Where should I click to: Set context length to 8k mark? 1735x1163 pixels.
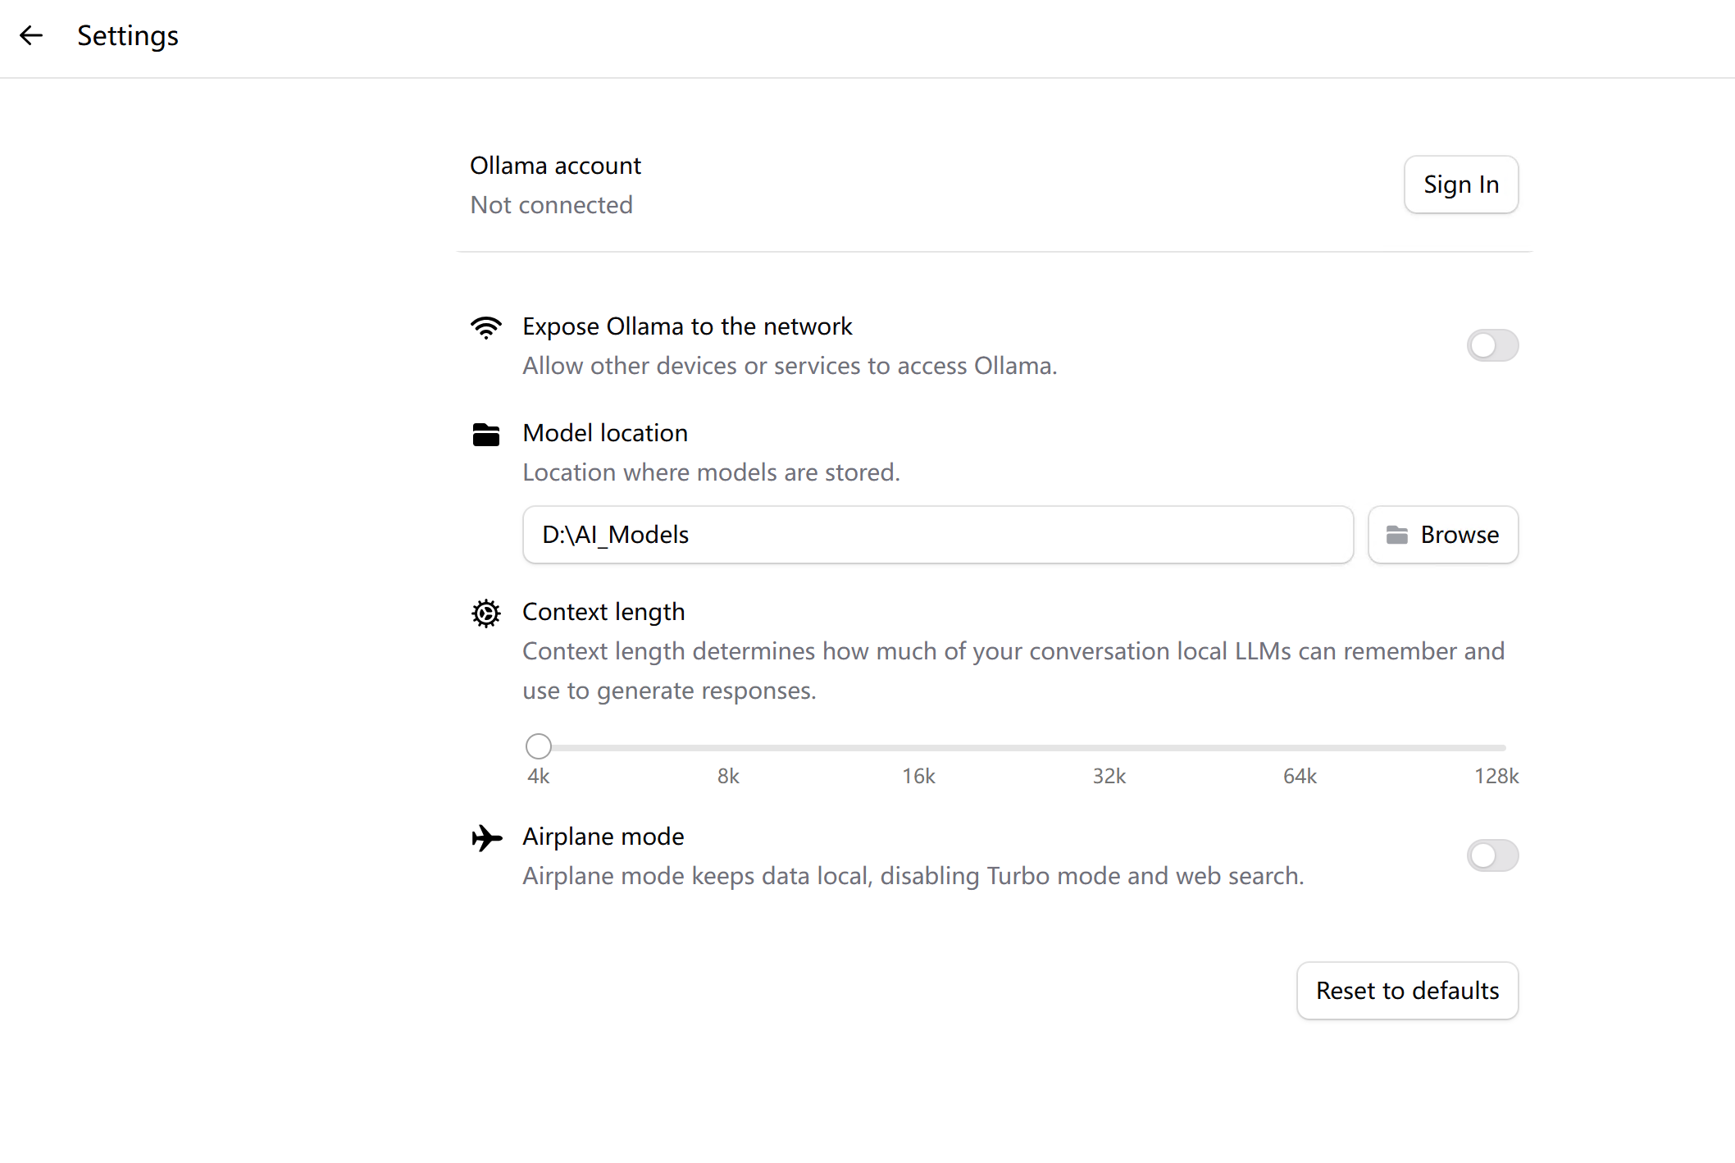click(x=729, y=747)
